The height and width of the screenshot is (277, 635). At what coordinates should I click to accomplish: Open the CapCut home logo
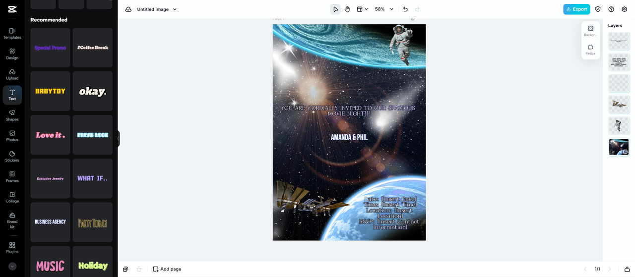click(x=12, y=9)
